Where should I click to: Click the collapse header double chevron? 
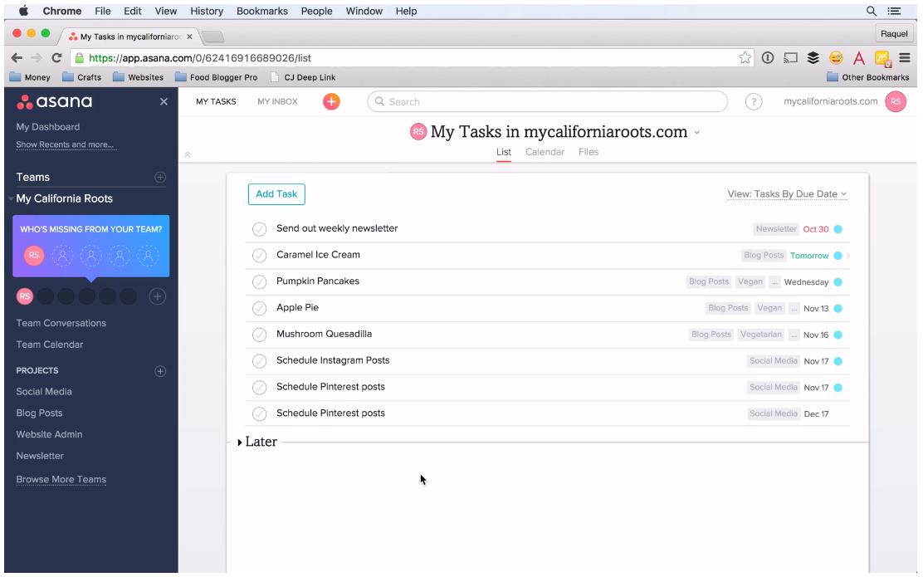coord(188,154)
